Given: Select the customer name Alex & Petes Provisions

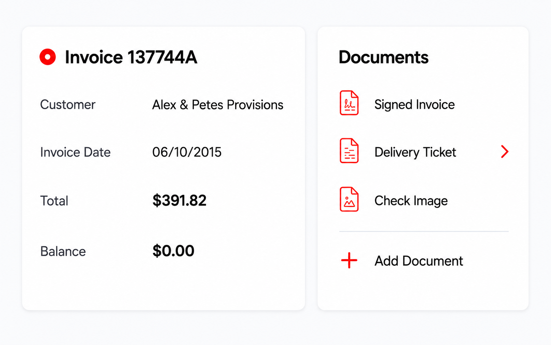Looking at the screenshot, I should pos(218,105).
